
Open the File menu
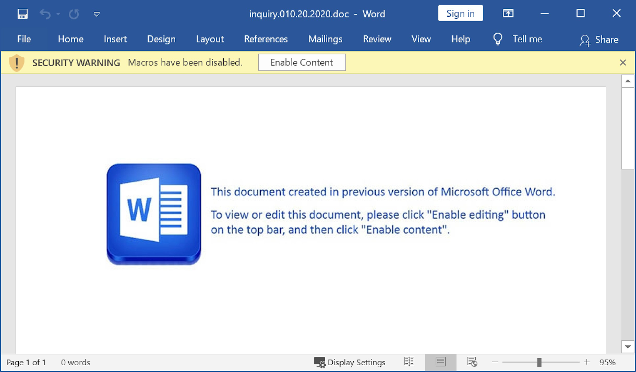click(x=24, y=39)
